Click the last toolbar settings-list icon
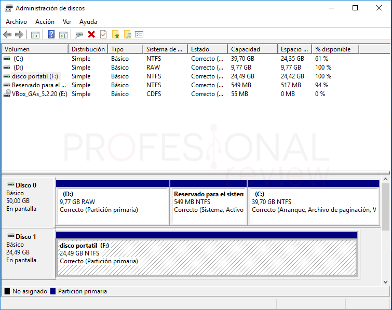Viewport: 392px width, 310px height. (139, 34)
